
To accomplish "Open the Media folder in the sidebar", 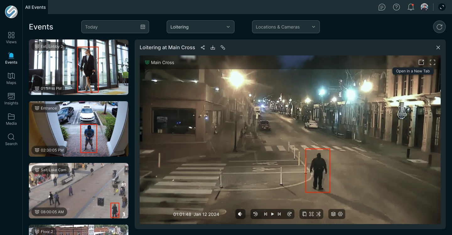I will pyautogui.click(x=11, y=119).
